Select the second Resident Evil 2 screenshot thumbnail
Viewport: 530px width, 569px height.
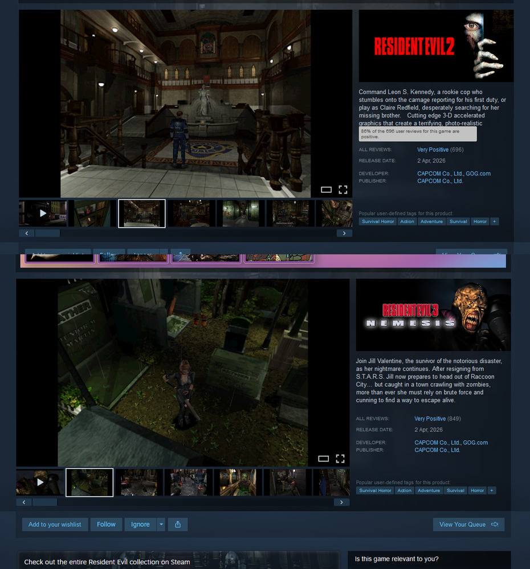pyautogui.click(x=92, y=213)
